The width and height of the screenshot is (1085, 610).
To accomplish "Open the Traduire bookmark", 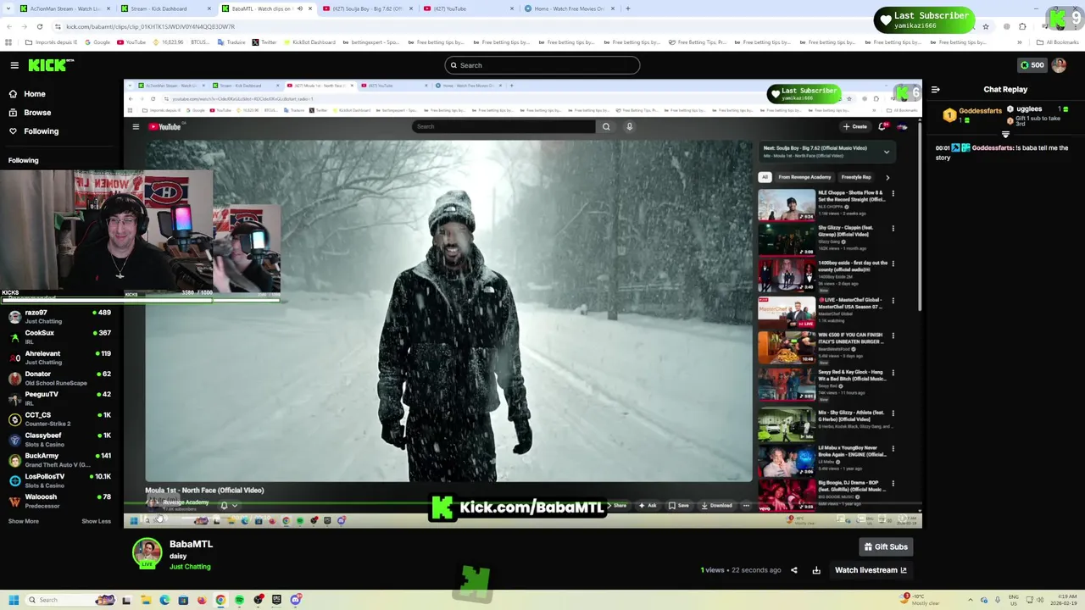I will (230, 42).
